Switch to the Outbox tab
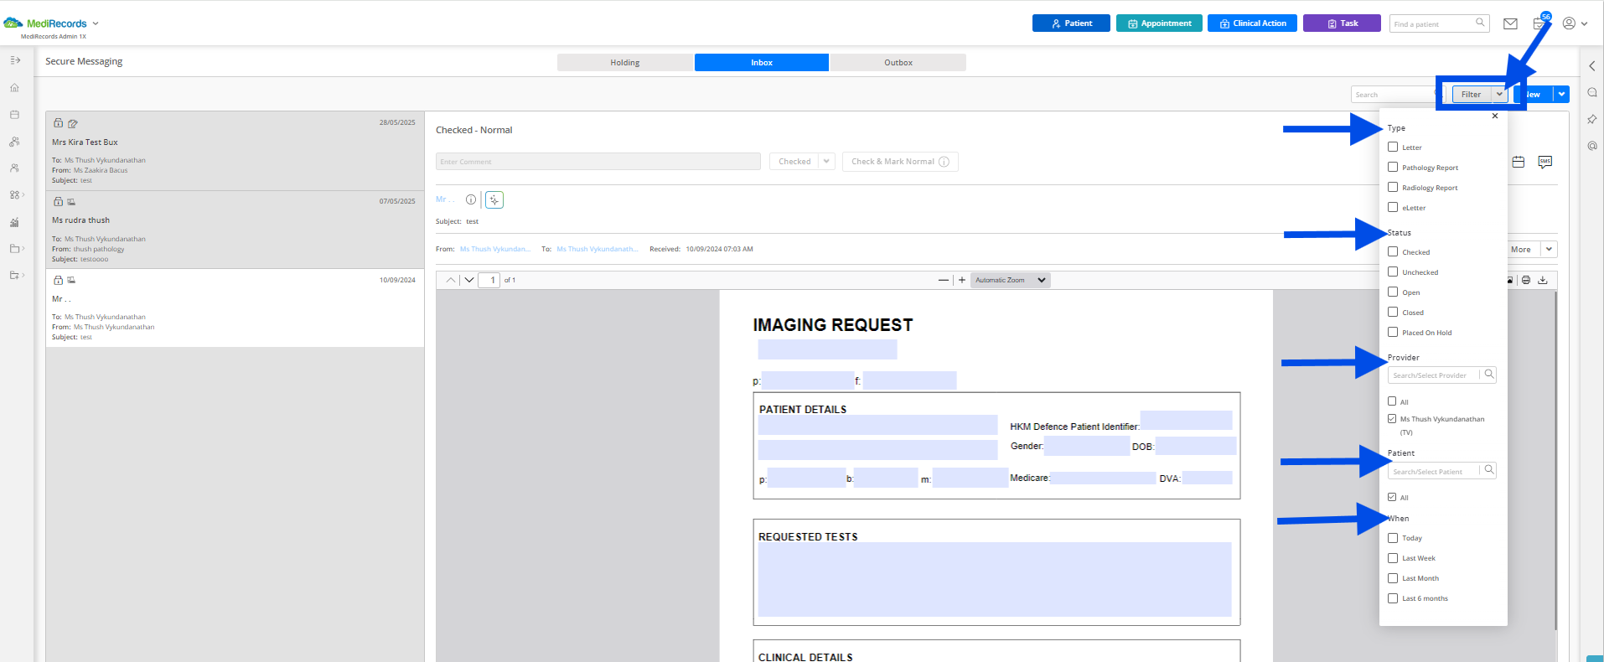This screenshot has width=1604, height=662. (x=898, y=63)
